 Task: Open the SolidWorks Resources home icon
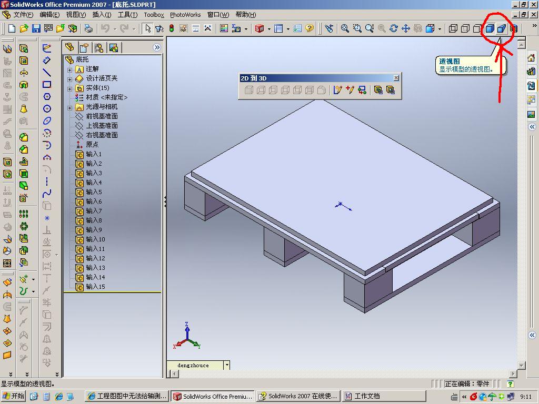(x=531, y=58)
